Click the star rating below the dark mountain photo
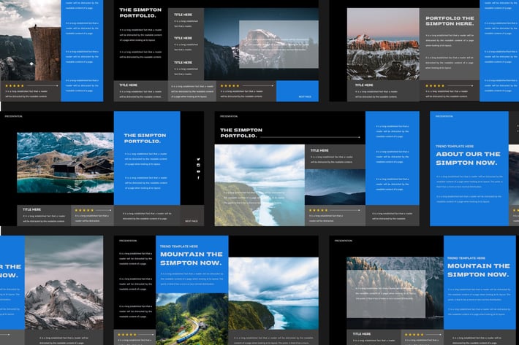 [x=318, y=210]
